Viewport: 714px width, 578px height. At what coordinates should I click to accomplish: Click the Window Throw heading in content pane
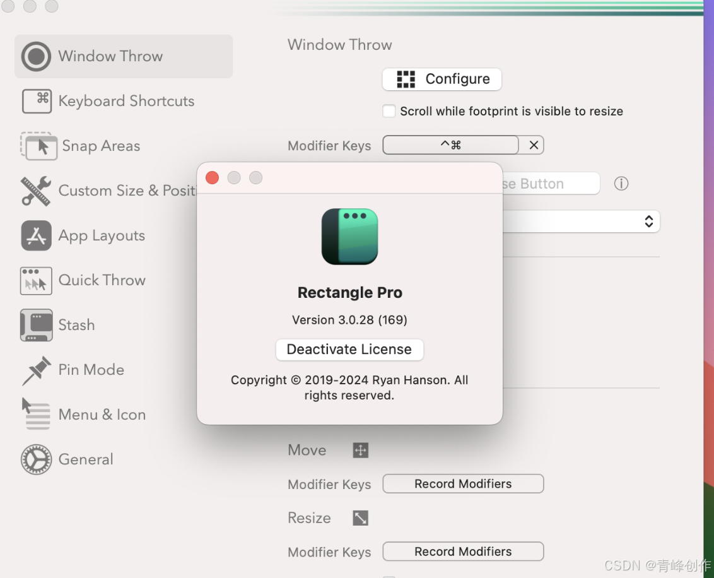(x=340, y=45)
